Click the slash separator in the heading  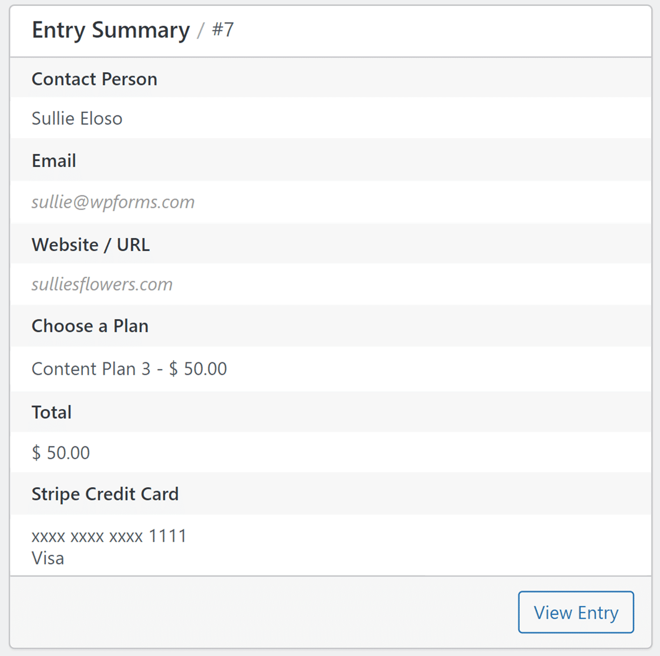pos(200,30)
